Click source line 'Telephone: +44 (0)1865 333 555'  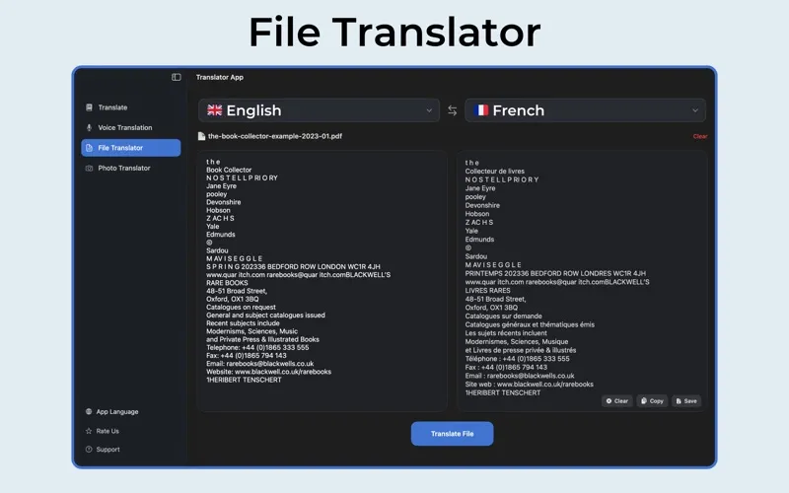257,347
